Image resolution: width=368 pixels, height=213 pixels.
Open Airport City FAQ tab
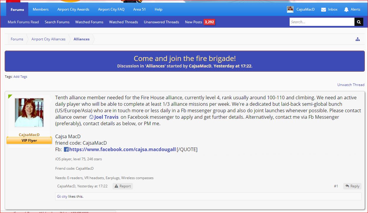111,9
